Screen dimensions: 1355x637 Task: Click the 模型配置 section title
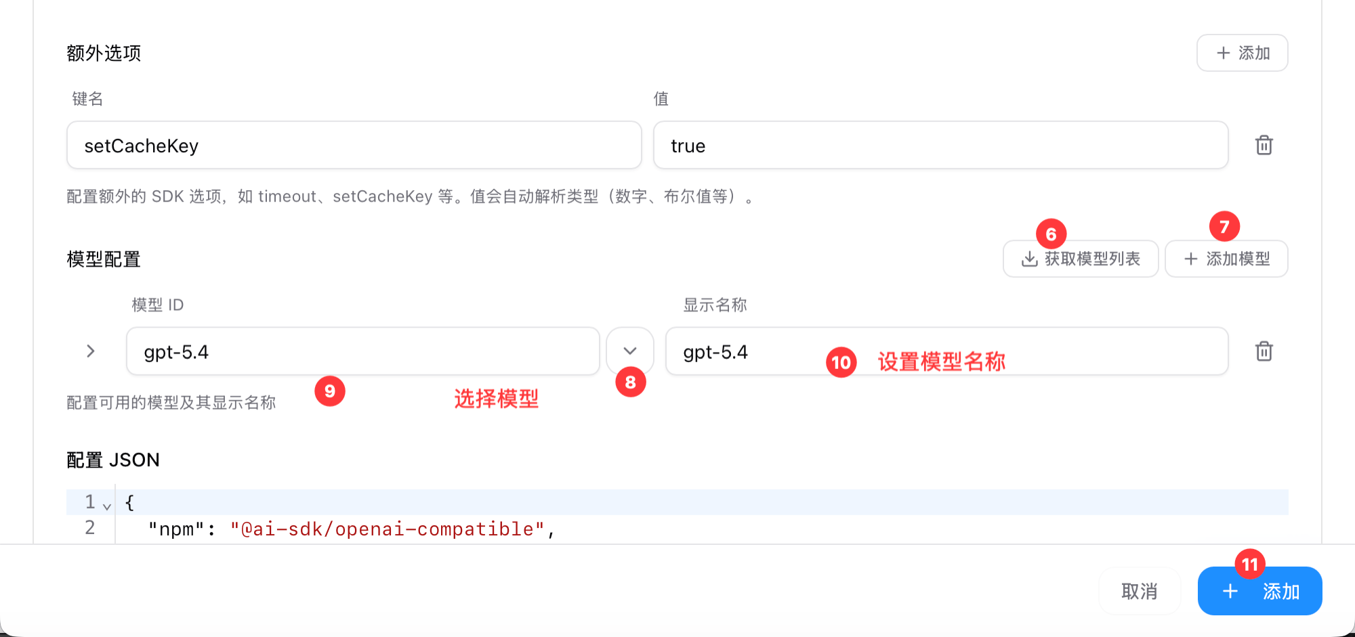coord(104,259)
